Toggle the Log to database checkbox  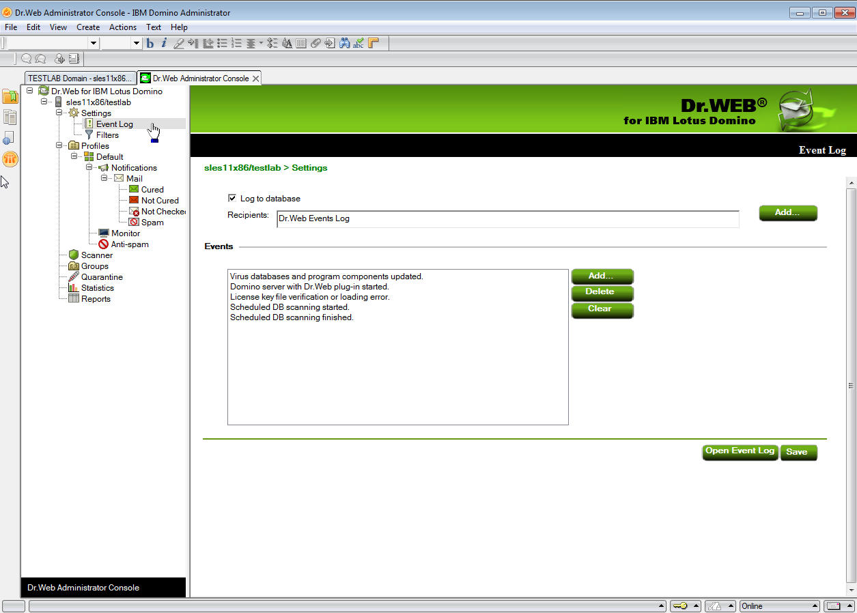point(232,198)
